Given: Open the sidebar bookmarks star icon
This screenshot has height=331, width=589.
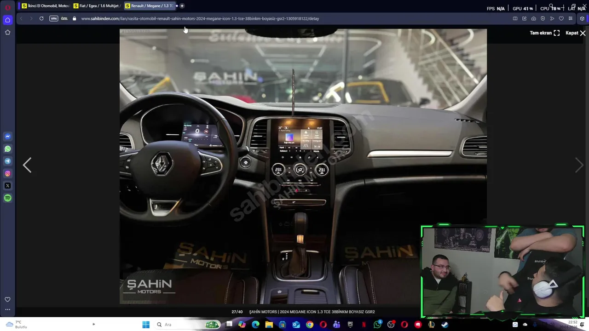Looking at the screenshot, I should [7, 32].
